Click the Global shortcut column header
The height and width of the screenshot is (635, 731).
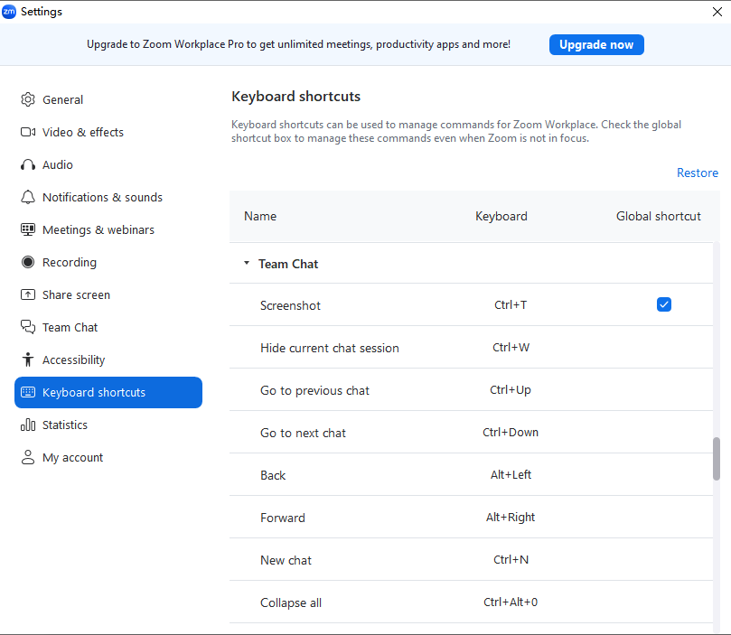659,216
